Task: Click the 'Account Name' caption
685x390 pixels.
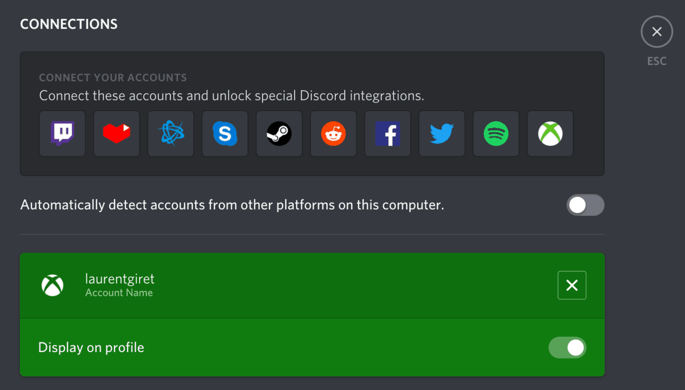Action: click(119, 293)
